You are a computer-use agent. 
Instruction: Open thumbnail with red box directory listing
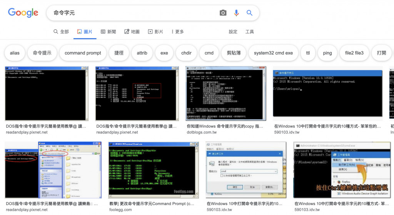(137, 94)
